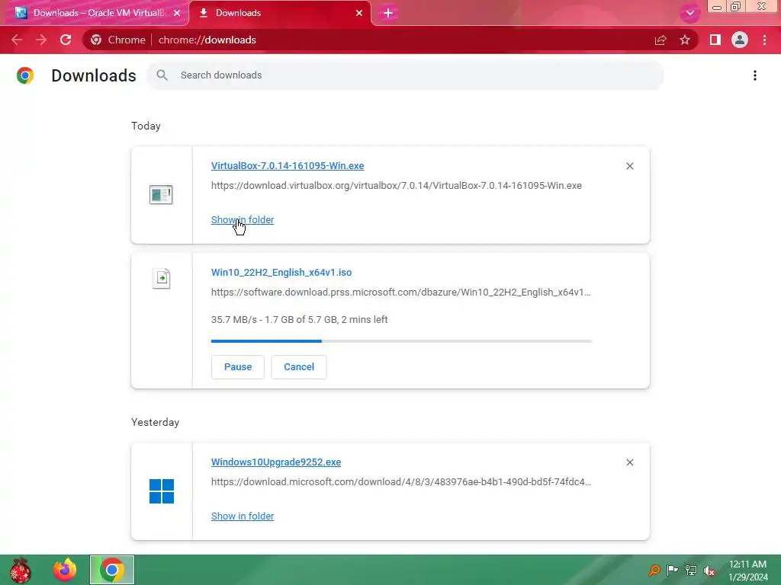The width and height of the screenshot is (781, 585).
Task: Close the active Downloads tab
Action: (359, 13)
